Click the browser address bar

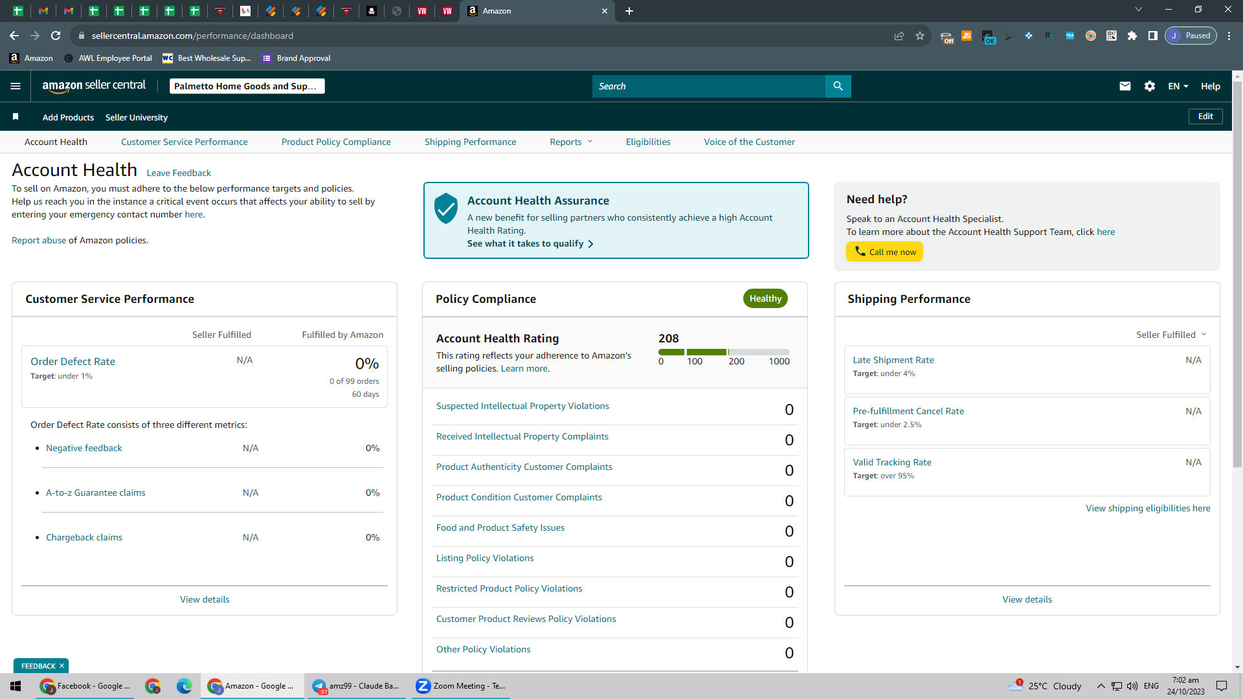coord(479,36)
